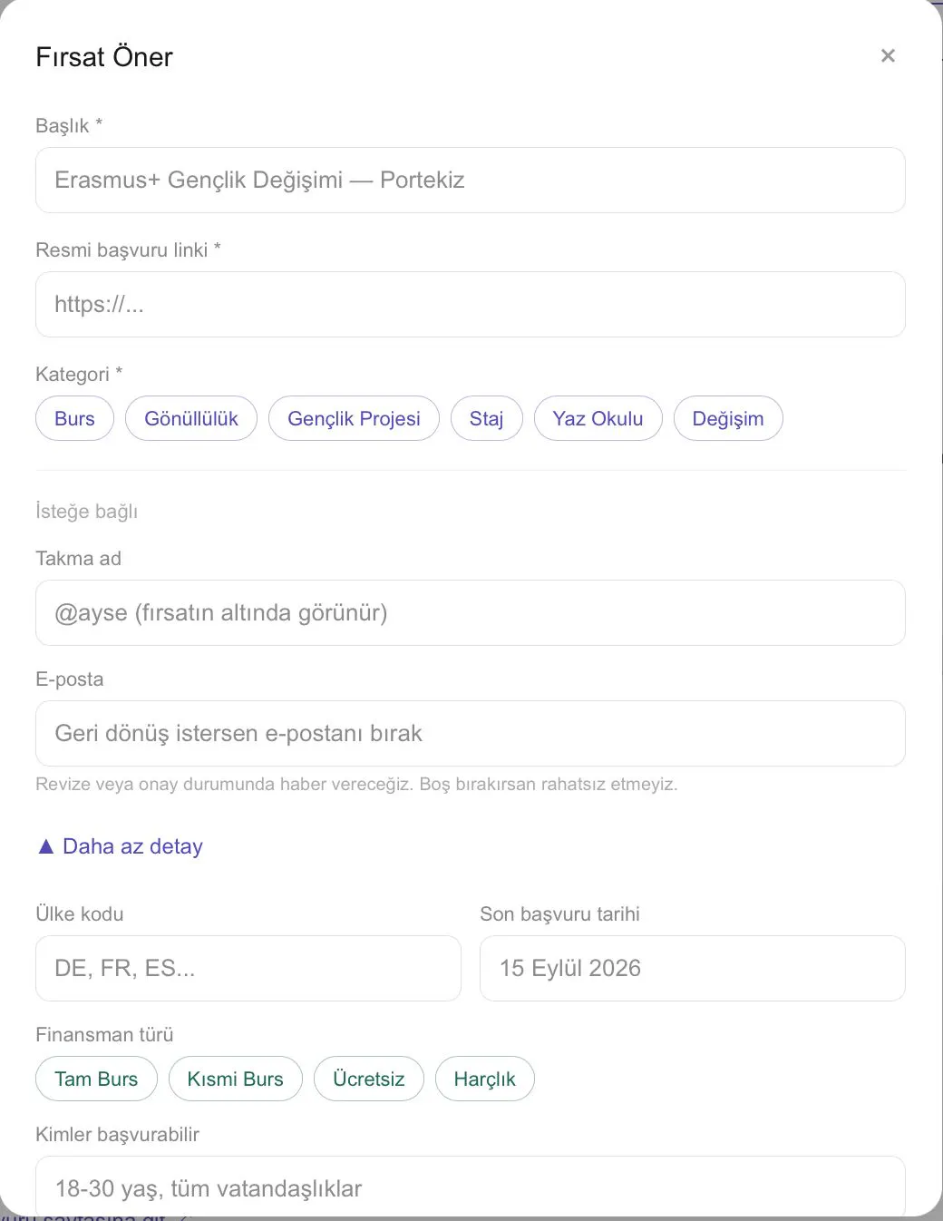
Task: Choose the Değişim category chip
Action: (x=728, y=418)
